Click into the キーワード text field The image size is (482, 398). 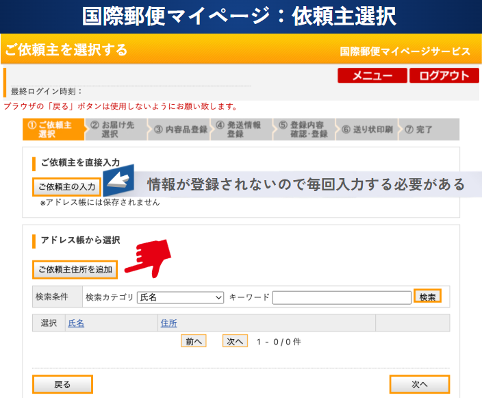tap(342, 297)
